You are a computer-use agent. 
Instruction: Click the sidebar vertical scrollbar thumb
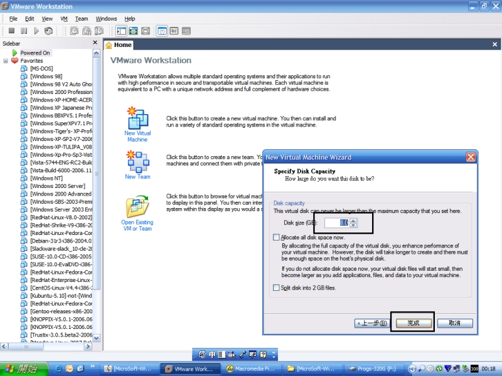pyautogui.click(x=97, y=174)
